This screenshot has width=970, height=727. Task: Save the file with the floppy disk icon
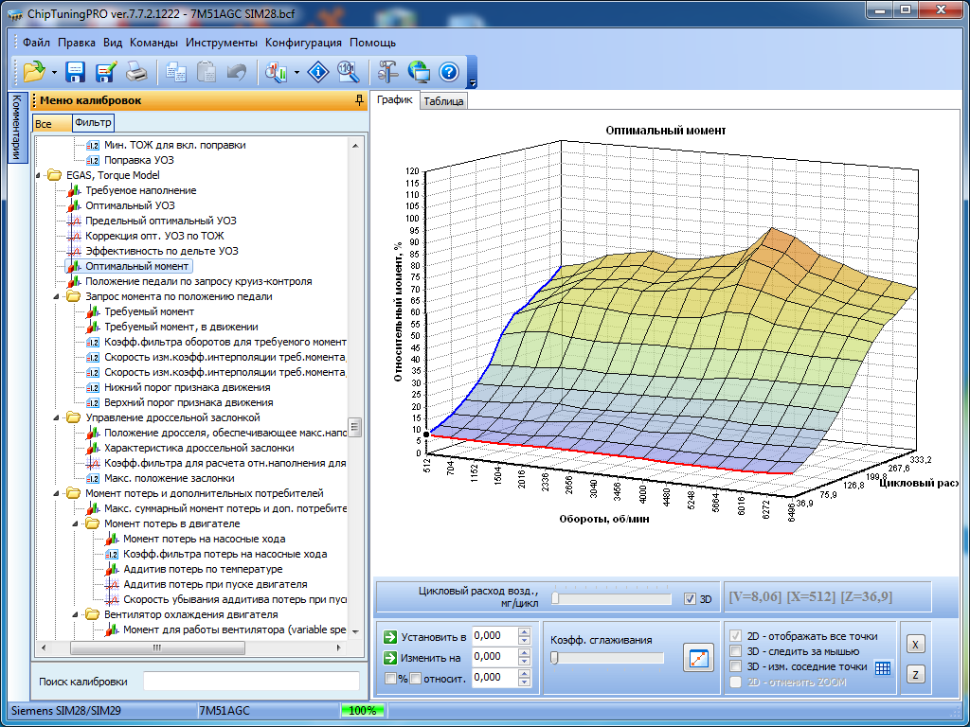coord(76,71)
